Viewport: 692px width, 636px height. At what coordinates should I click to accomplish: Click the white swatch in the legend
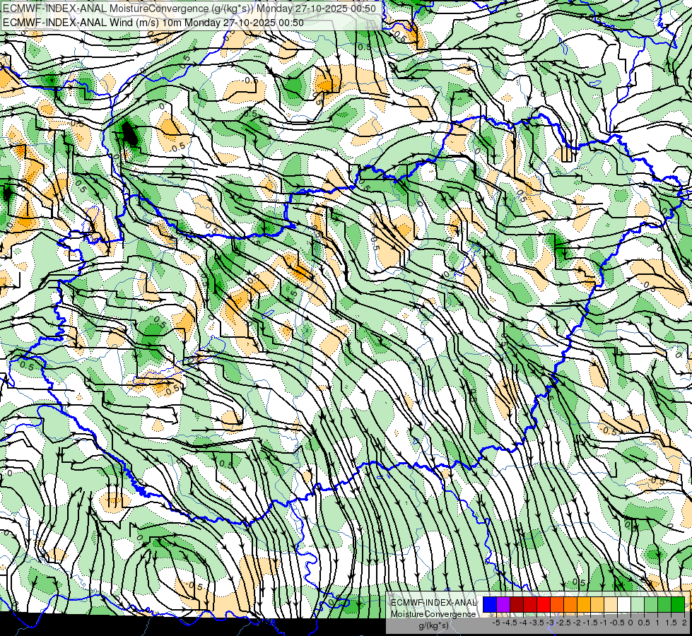(624, 604)
